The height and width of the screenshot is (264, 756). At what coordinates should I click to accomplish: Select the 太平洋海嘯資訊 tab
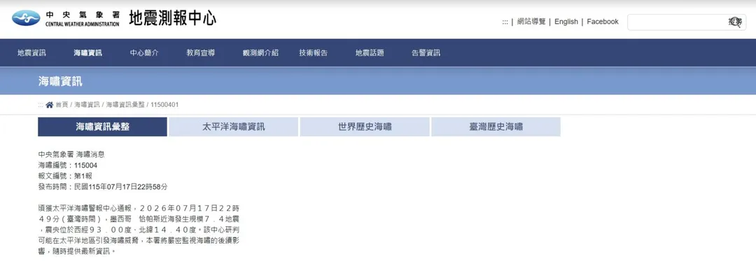(x=233, y=127)
